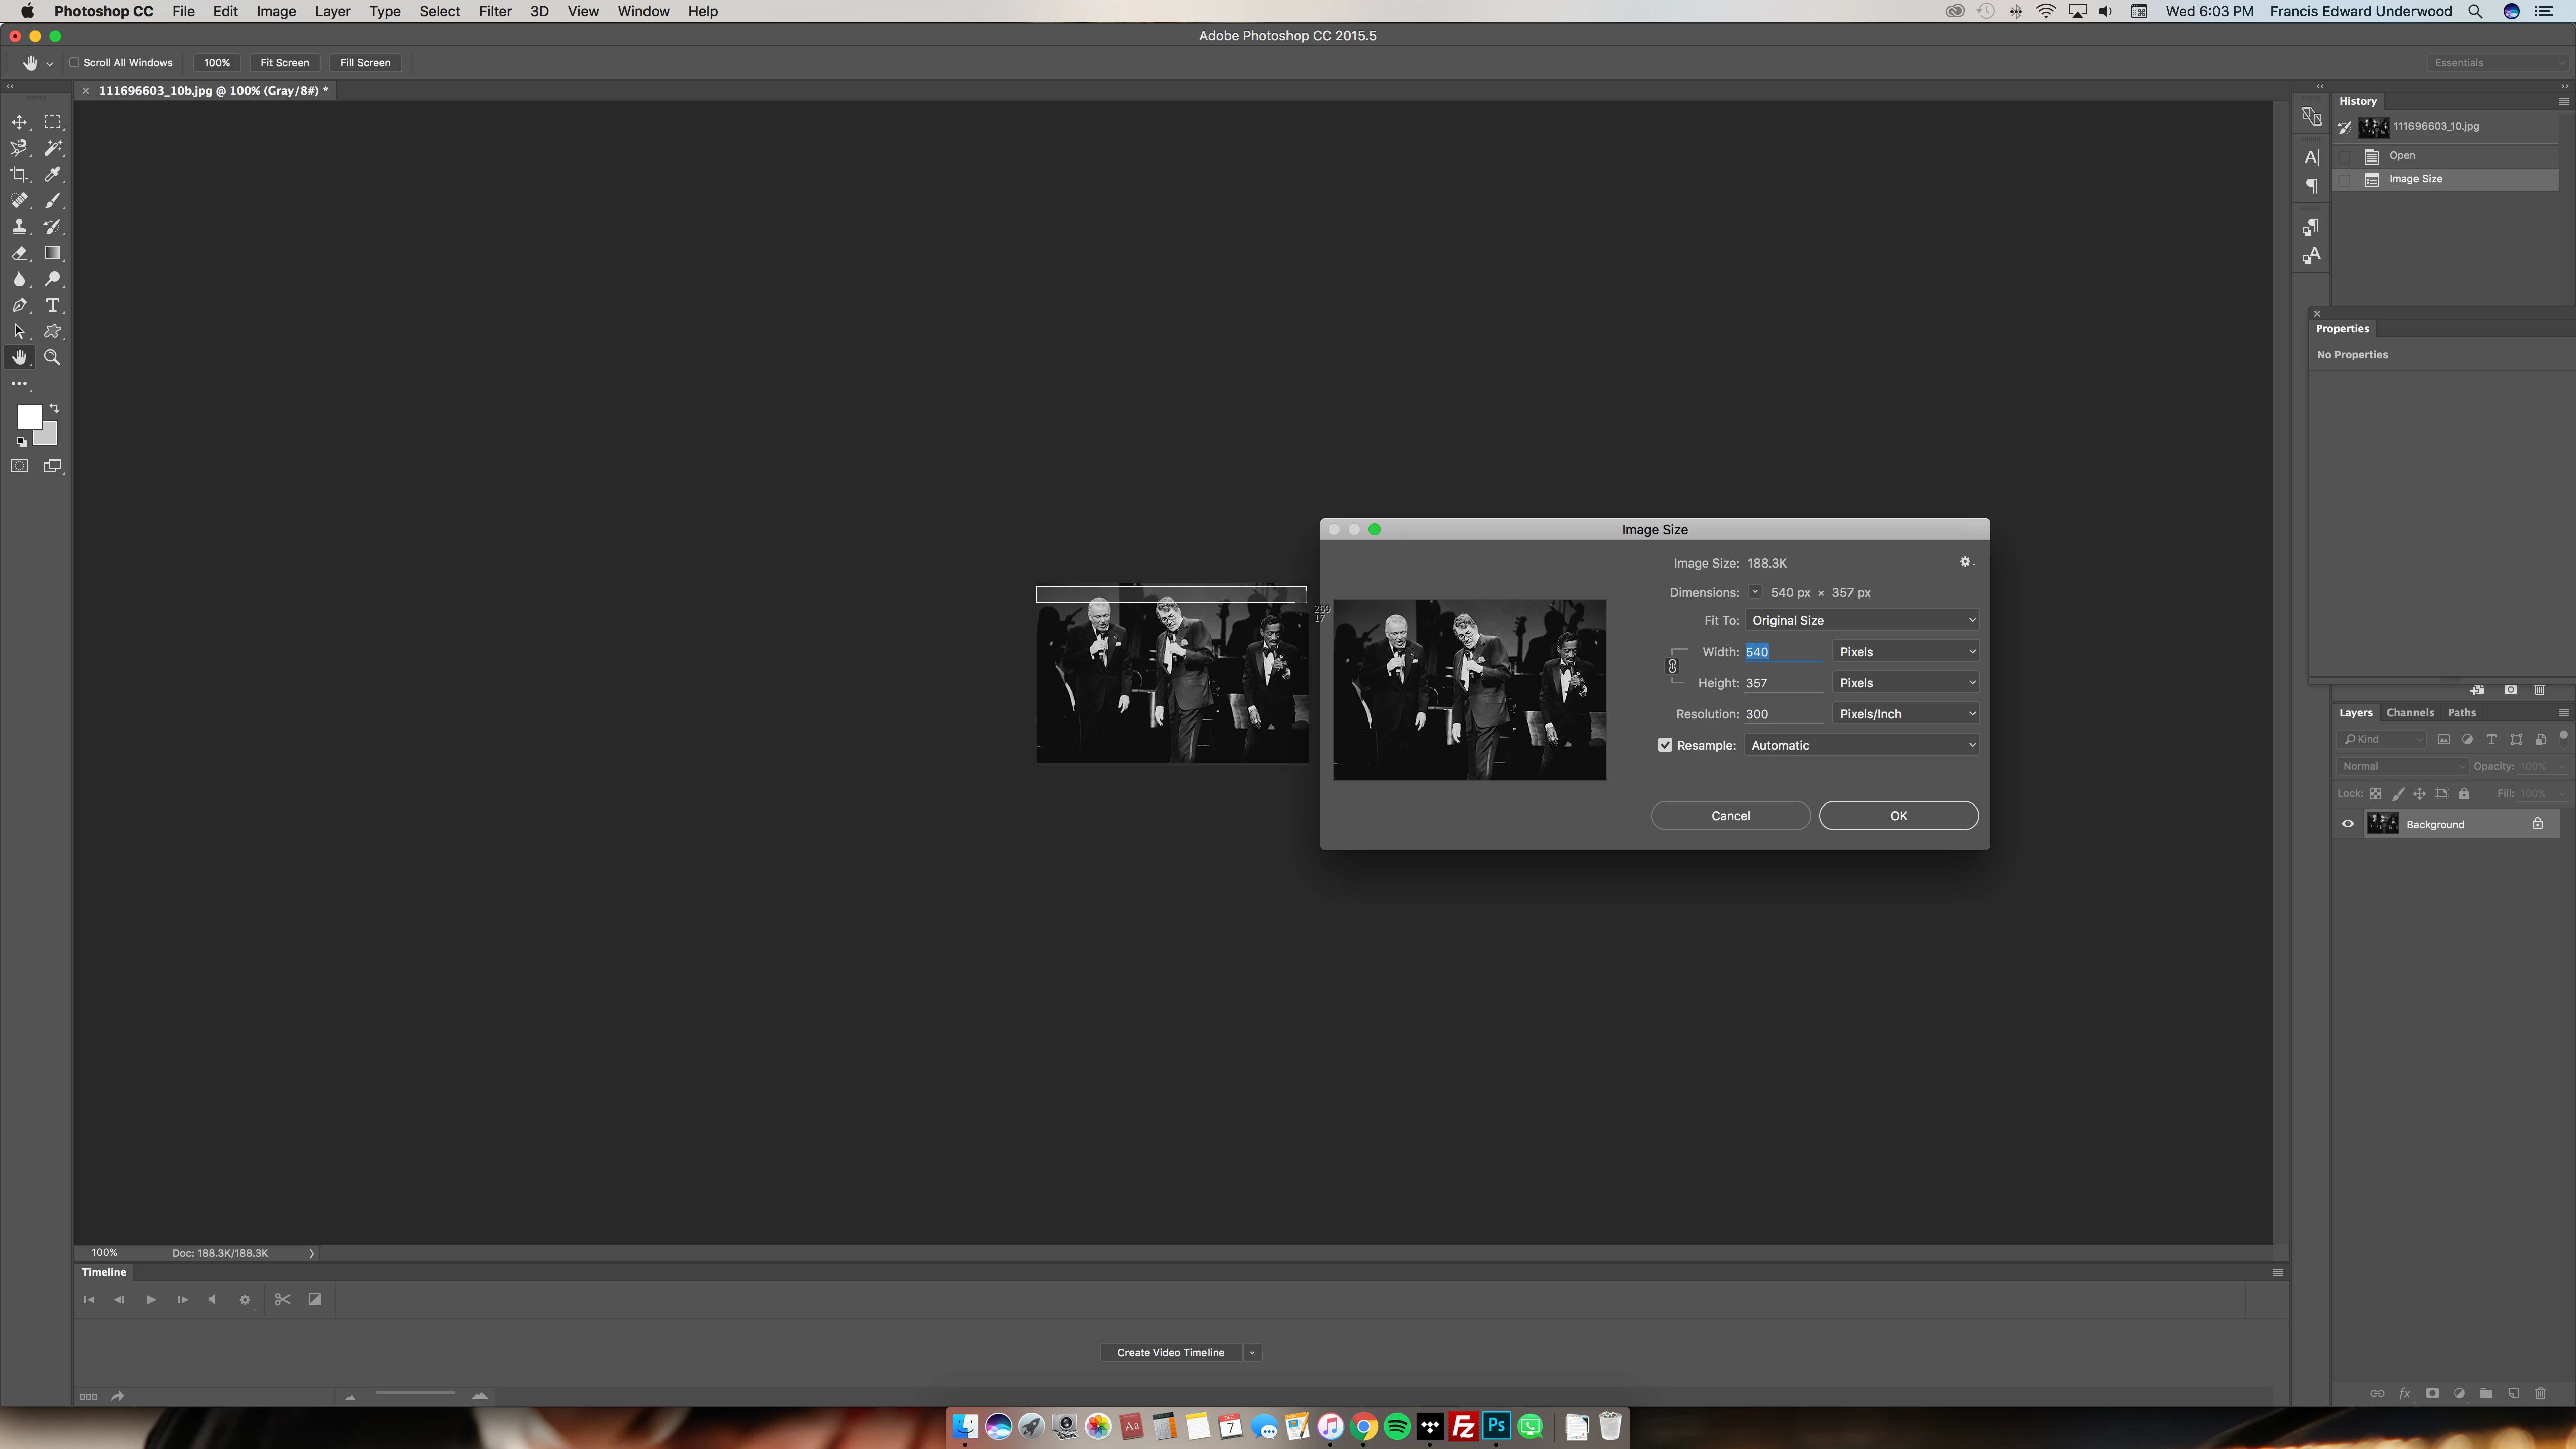
Task: Switch to the Channels tab
Action: point(2409,713)
